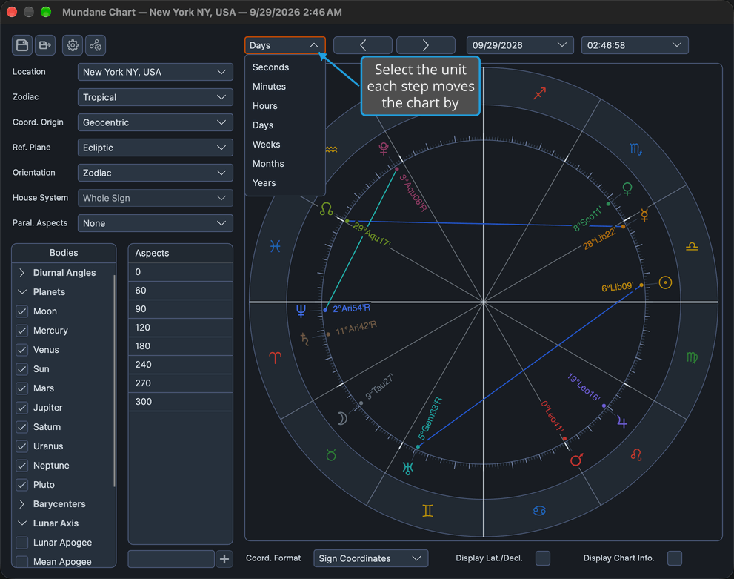The height and width of the screenshot is (579, 734).
Task: Add a new aspect with plus button
Action: 224,559
